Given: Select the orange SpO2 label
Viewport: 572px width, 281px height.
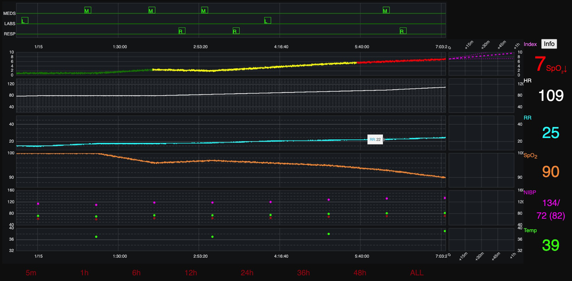Looking at the screenshot, I should point(531,156).
